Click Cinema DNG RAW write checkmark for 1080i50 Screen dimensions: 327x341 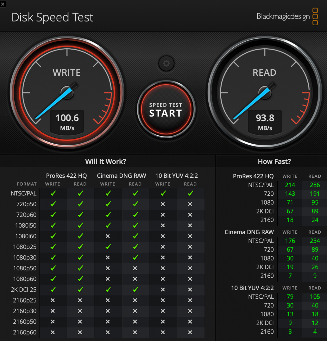108,225
